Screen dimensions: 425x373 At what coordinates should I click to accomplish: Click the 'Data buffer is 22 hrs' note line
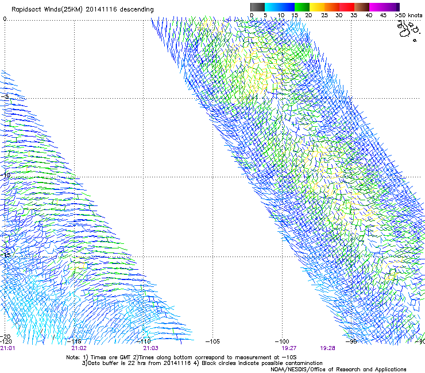[202, 363]
